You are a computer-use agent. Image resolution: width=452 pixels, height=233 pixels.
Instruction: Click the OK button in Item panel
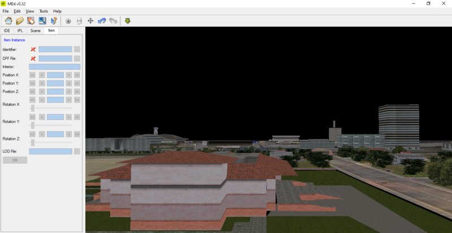15,160
